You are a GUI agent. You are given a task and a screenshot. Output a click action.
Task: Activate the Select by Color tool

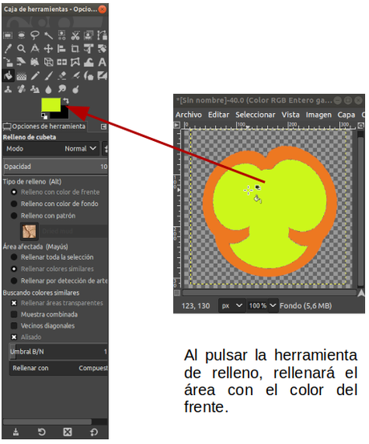tap(62, 35)
